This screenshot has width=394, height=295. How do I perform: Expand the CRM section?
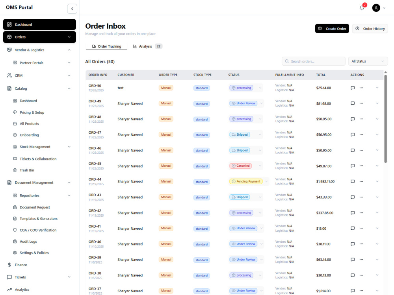69,76
